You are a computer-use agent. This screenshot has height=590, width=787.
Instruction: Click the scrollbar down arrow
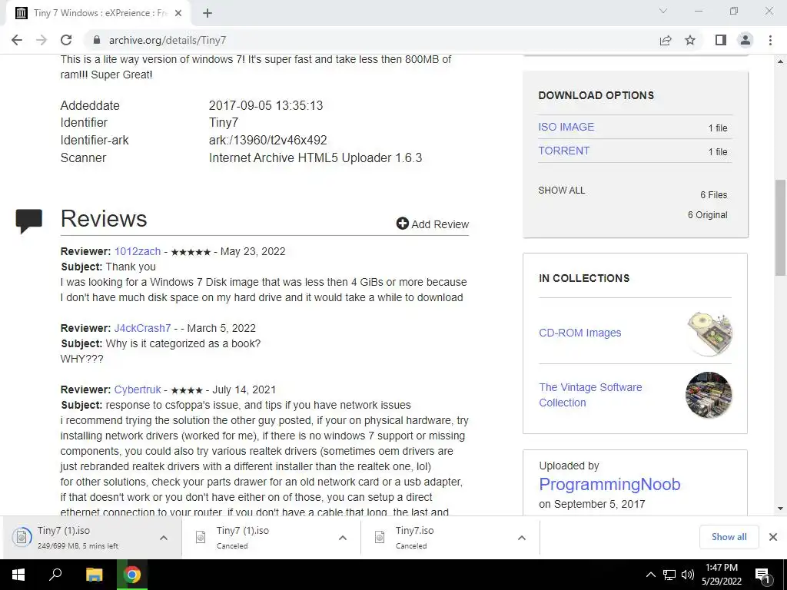[x=781, y=509]
